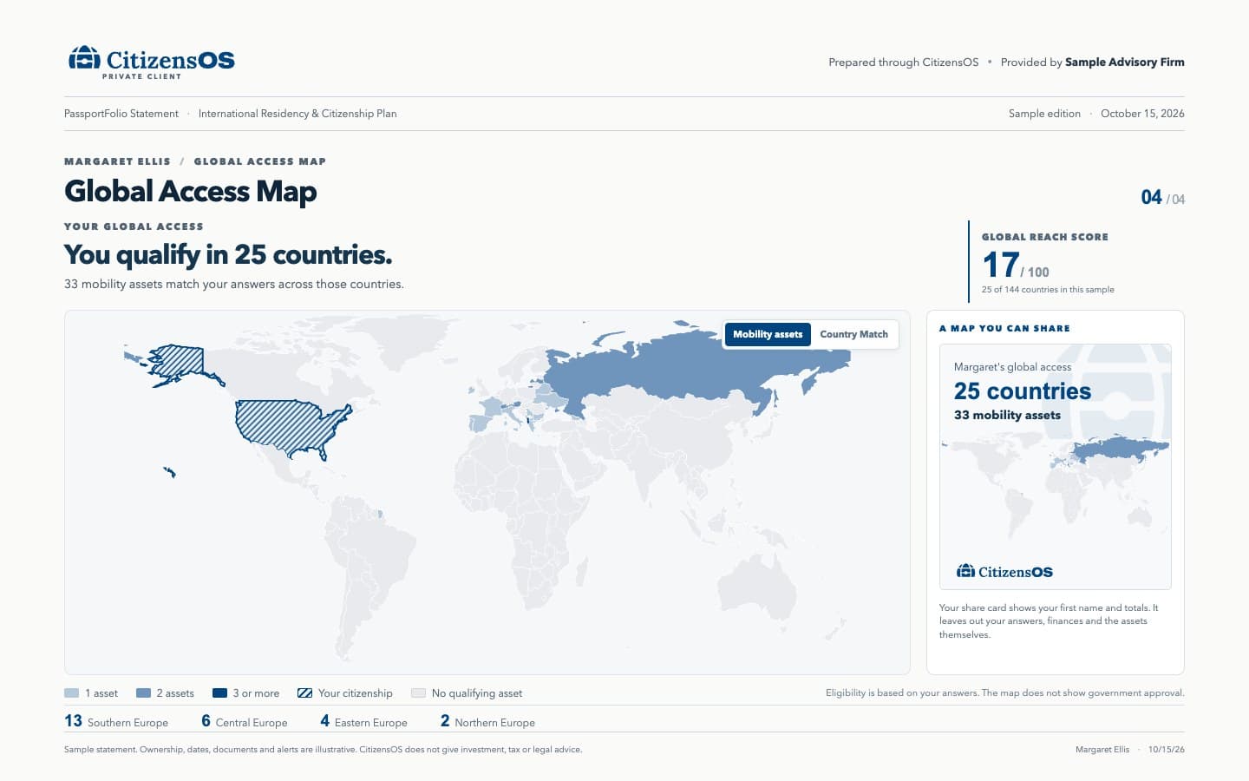Click the 'A MAP YOU CAN SHARE' heading
1249x781 pixels.
(1004, 329)
